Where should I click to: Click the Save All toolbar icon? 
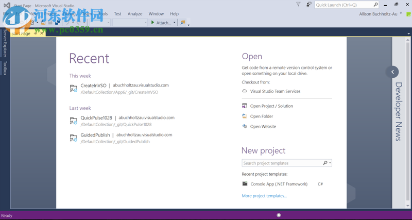[x=57, y=23]
